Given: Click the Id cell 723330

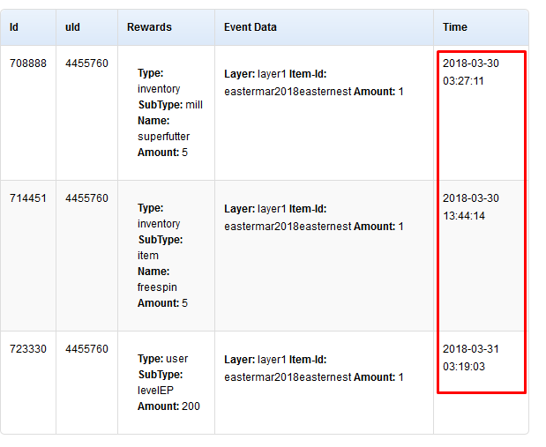Looking at the screenshot, I should click(x=28, y=349).
